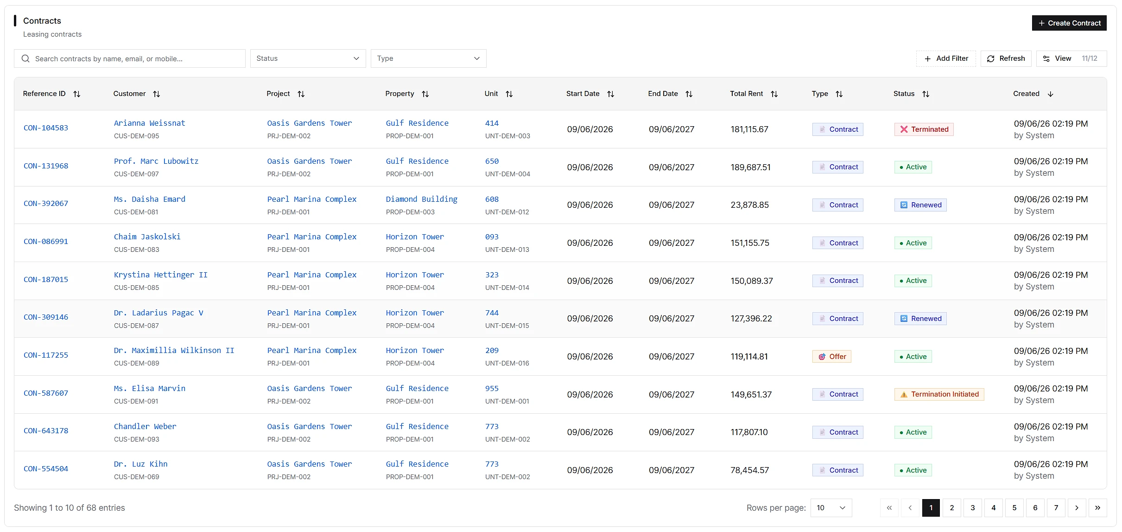Open unit 744 link

tap(492, 313)
